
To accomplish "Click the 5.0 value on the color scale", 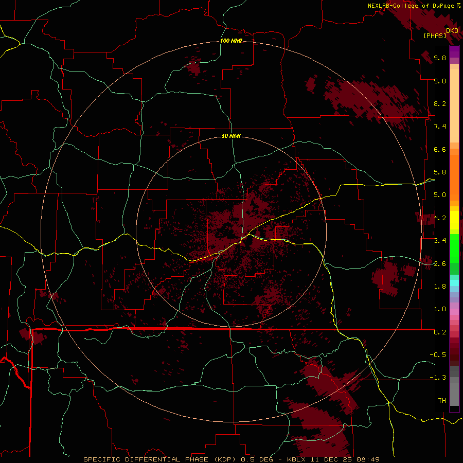I will [x=440, y=195].
